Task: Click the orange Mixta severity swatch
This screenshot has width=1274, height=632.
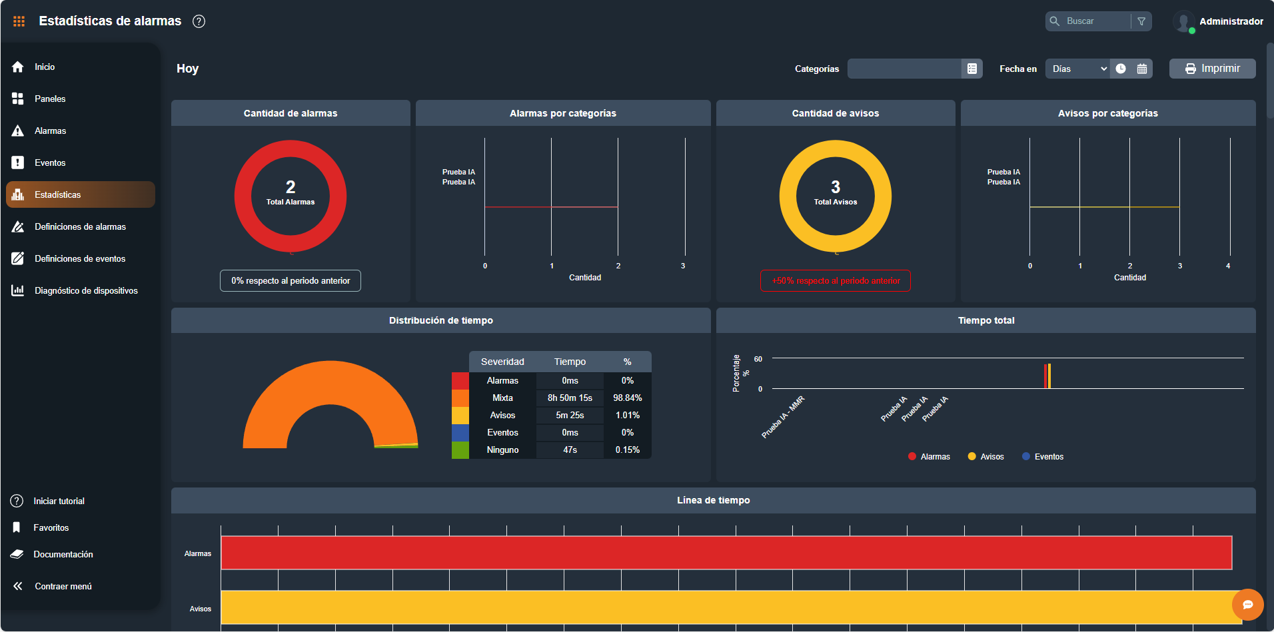Action: [x=460, y=398]
